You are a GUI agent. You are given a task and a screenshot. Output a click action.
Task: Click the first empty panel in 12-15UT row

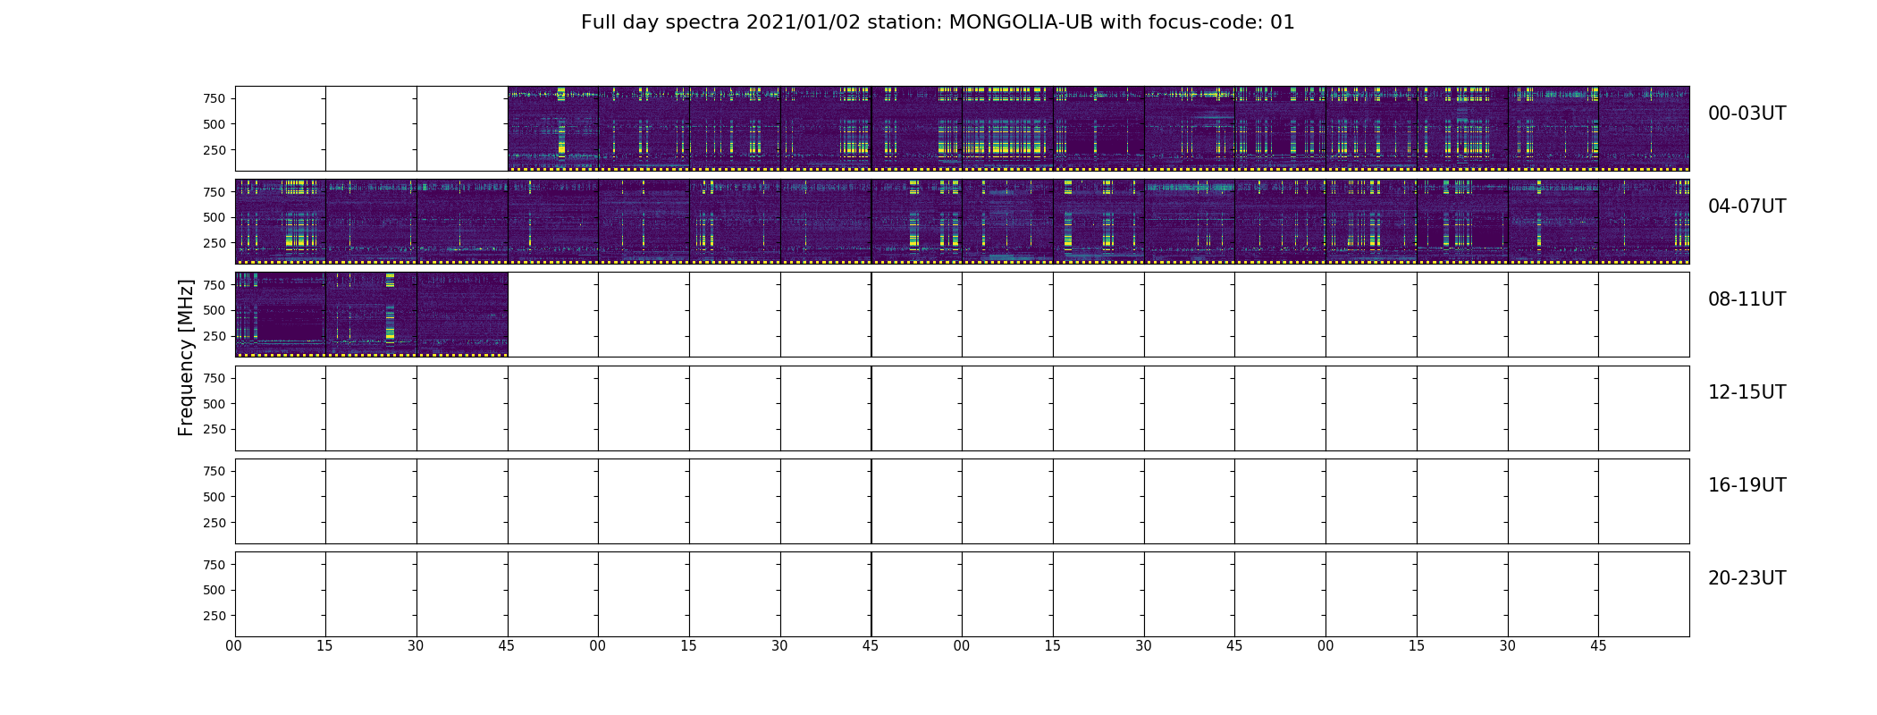click(x=281, y=408)
